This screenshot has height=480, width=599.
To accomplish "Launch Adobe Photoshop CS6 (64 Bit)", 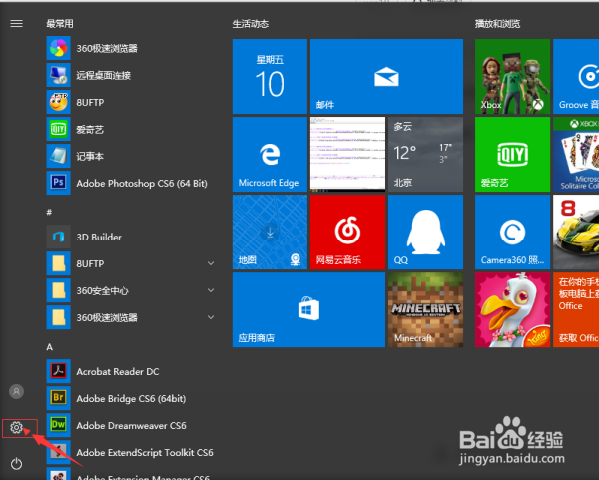I will click(130, 183).
